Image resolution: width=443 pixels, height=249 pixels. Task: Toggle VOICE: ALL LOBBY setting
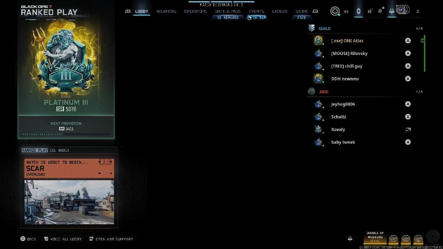(x=63, y=239)
